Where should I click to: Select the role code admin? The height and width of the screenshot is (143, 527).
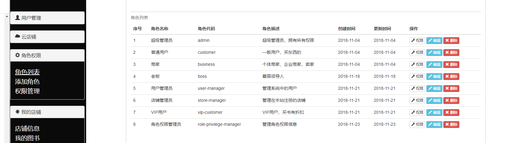coord(204,40)
